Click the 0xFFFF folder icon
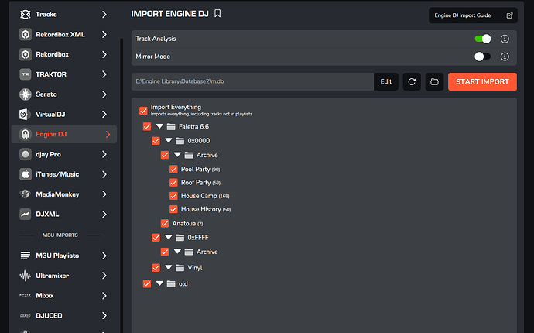This screenshot has width=534, height=333. pyautogui.click(x=180, y=238)
